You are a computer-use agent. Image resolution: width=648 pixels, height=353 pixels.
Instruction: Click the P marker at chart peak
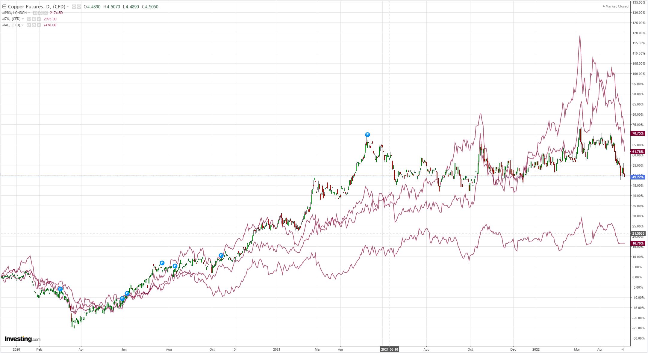pyautogui.click(x=368, y=135)
